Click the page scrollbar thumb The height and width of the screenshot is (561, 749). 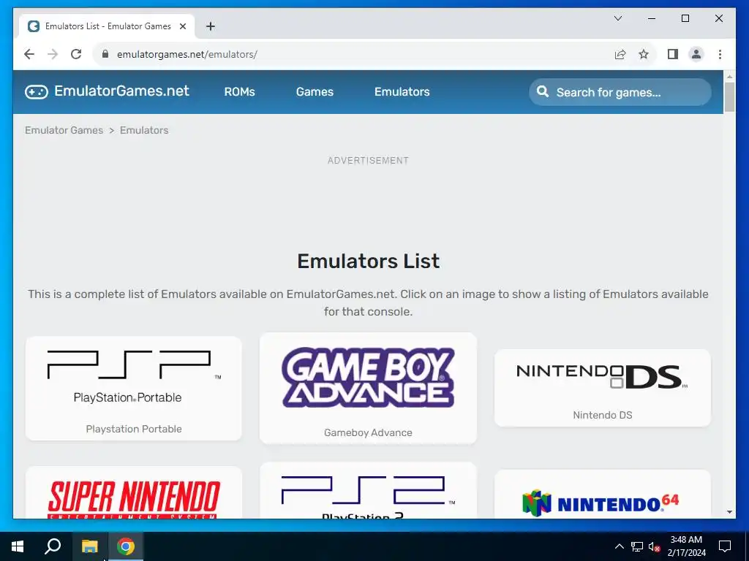[729, 97]
